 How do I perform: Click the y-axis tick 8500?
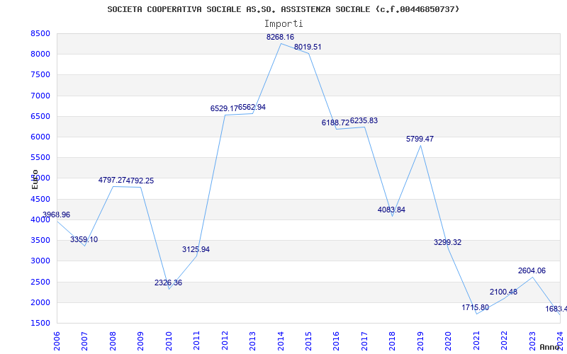click(40, 33)
